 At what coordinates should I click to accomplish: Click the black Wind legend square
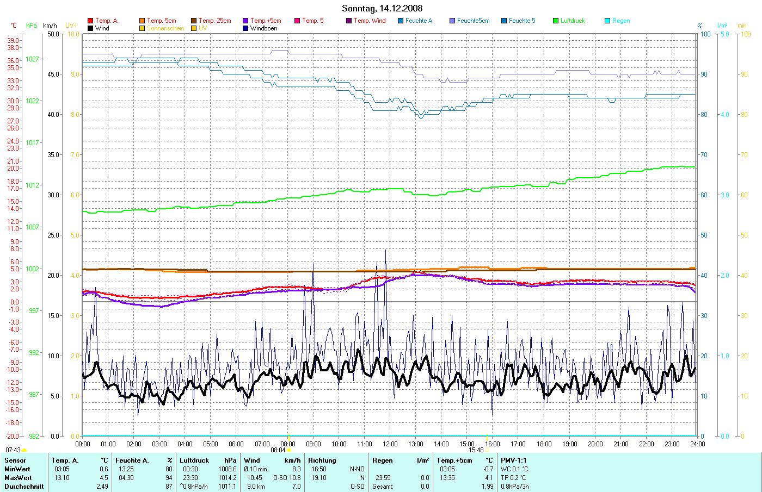click(90, 28)
